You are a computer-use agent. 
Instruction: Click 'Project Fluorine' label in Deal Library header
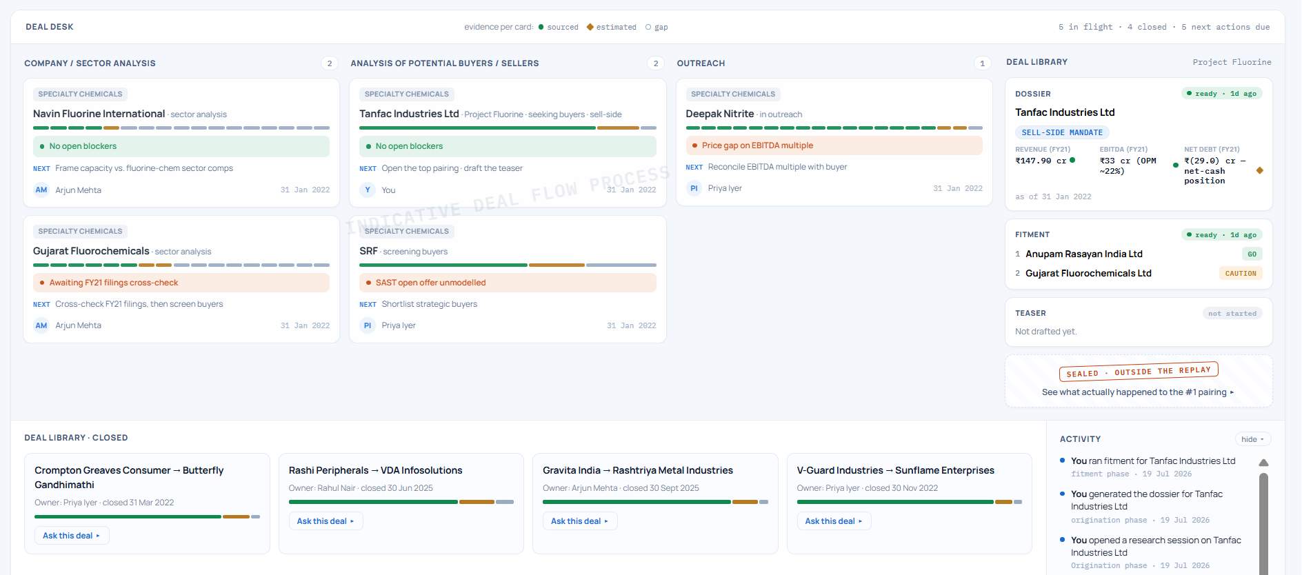1232,62
